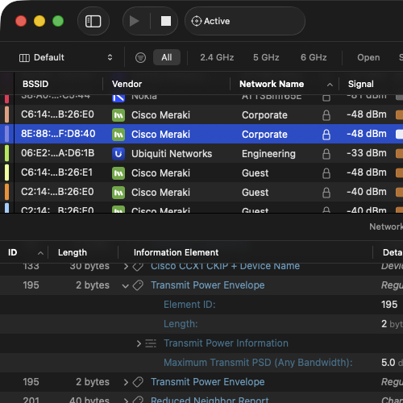Select BSSID 8E:88:...F:D8:40
This screenshot has height=403, width=403.
point(58,134)
